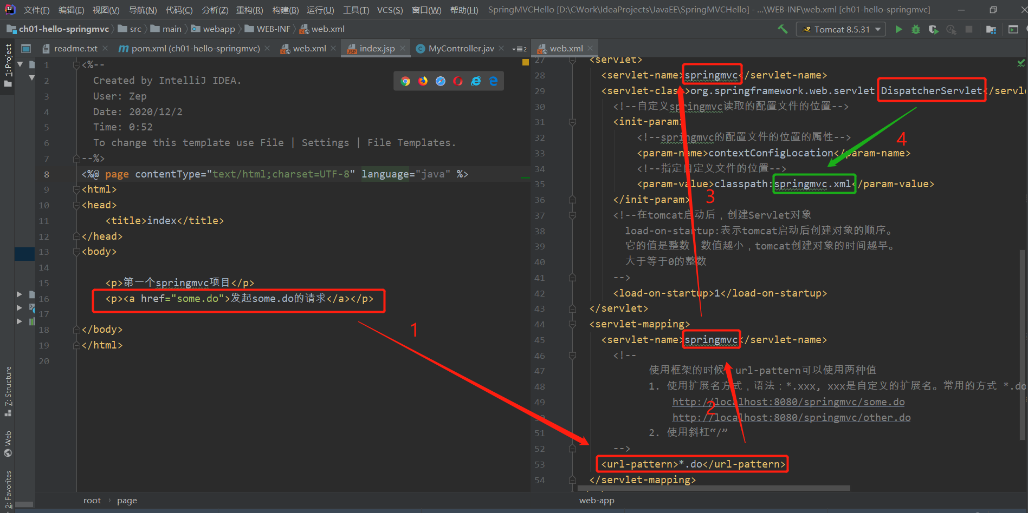Click the run anything window icon
The image size is (1028, 513).
pos(1013,29)
